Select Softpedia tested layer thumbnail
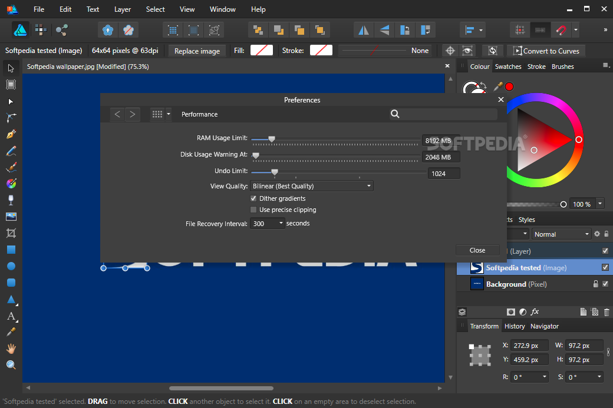This screenshot has width=613, height=408. pos(477,267)
